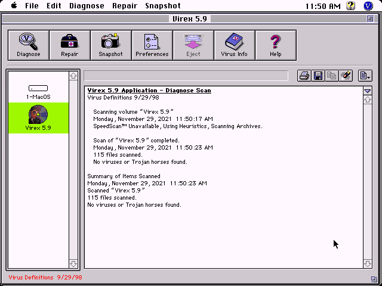
Task: Click the "Scanned “Virex 5.9”" line
Action: tap(116, 191)
